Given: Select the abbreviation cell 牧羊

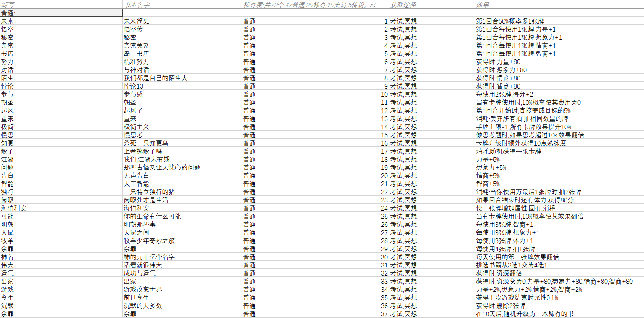Looking at the screenshot, I should click(61, 241).
